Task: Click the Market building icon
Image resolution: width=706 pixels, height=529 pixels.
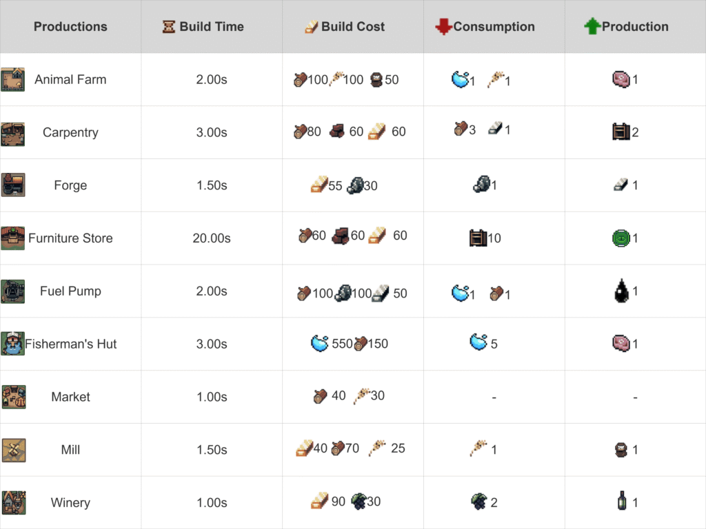Action: (x=13, y=397)
